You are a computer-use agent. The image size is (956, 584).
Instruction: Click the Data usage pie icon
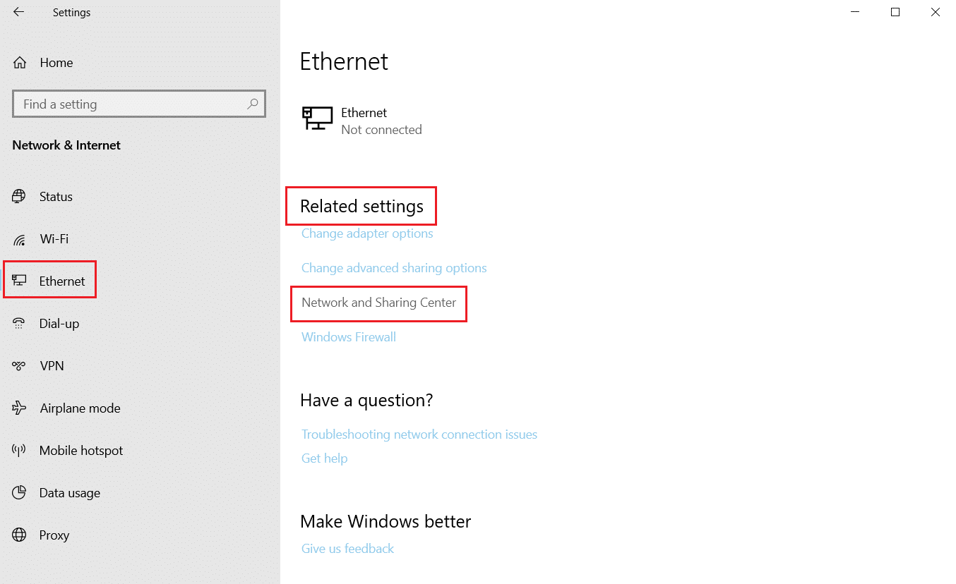pos(19,492)
